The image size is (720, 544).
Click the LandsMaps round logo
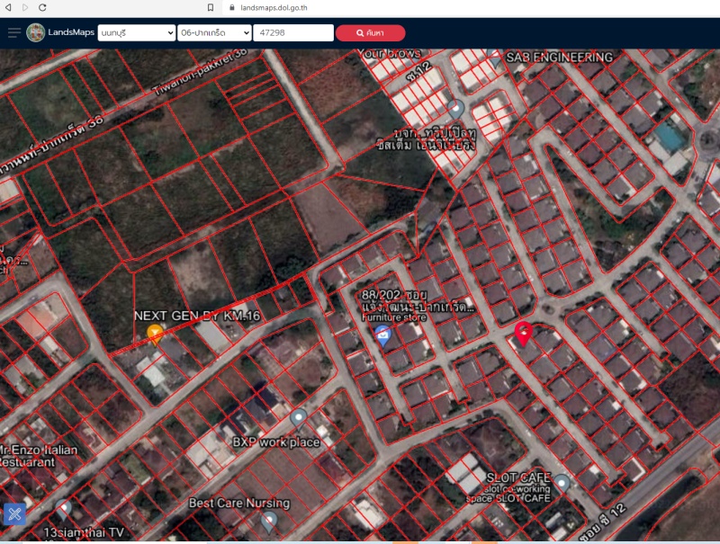pos(36,33)
